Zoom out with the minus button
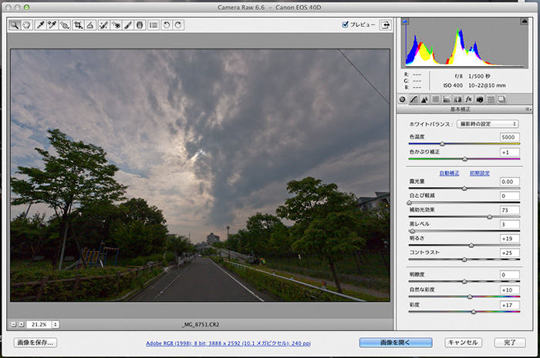540x358 pixels. click(13, 324)
